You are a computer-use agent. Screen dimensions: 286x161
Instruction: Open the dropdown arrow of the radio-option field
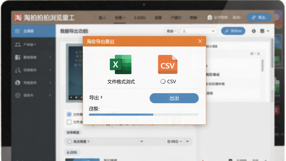pos(142,141)
